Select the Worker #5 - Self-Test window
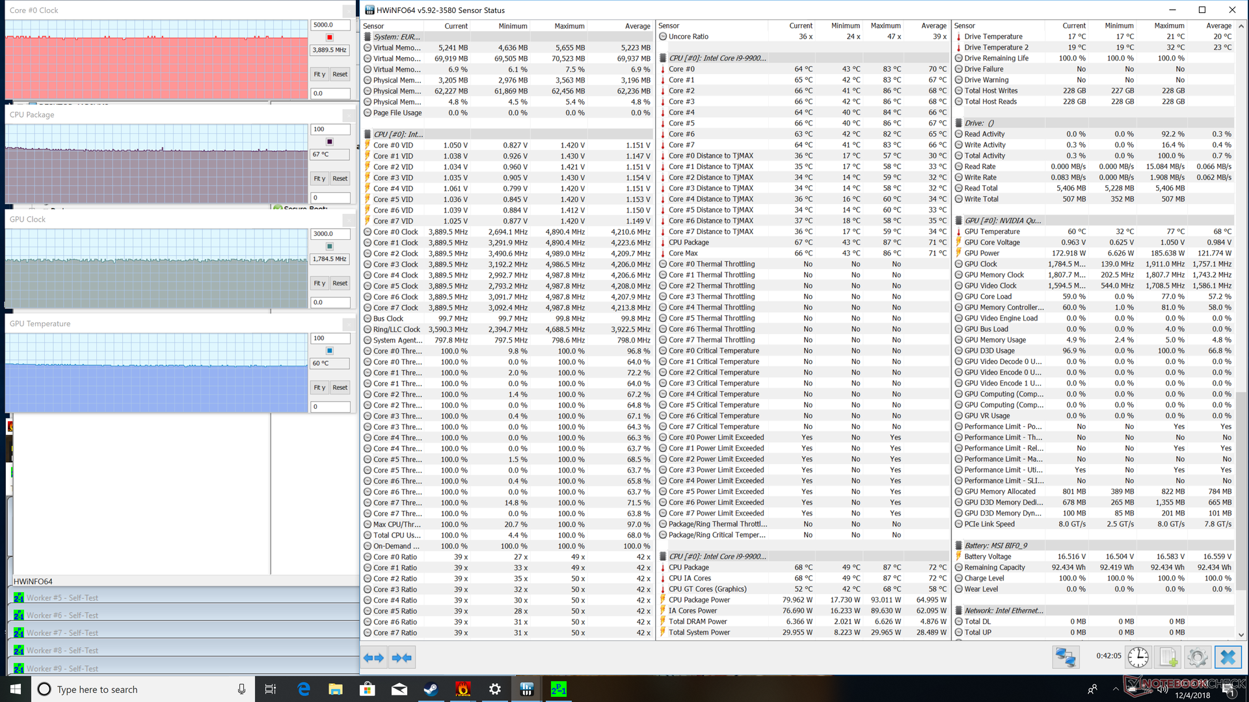Viewport: 1249px width, 702px height. coord(62,597)
